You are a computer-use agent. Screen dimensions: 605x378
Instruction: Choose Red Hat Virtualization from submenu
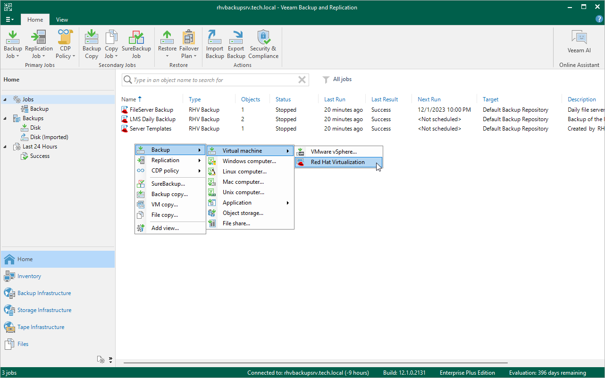click(x=339, y=162)
